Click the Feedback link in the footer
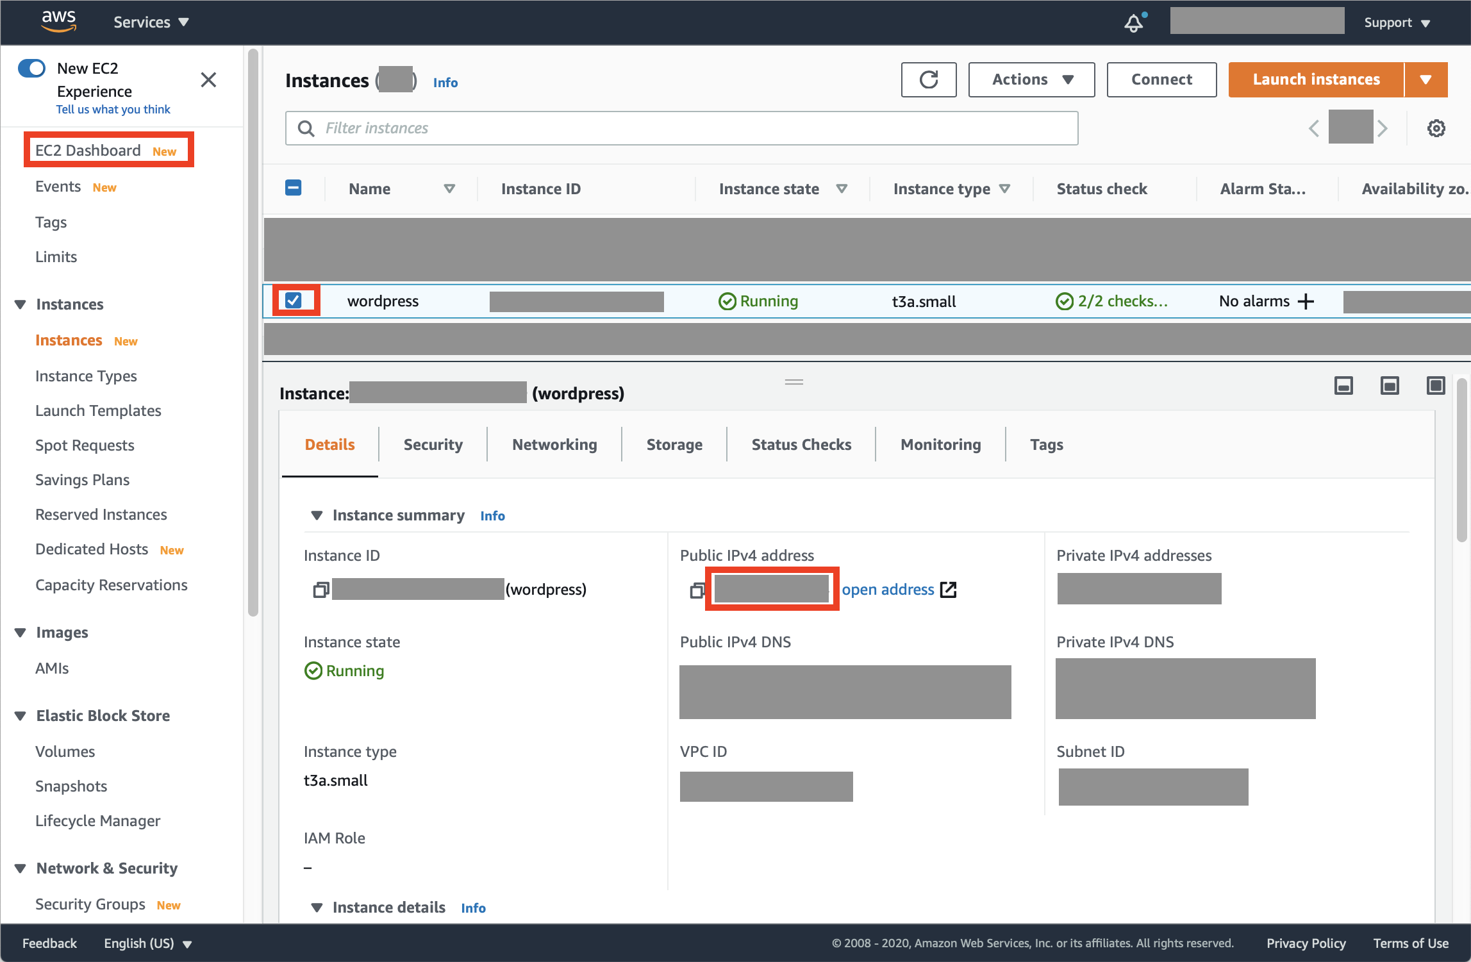1471x962 pixels. pyautogui.click(x=49, y=943)
